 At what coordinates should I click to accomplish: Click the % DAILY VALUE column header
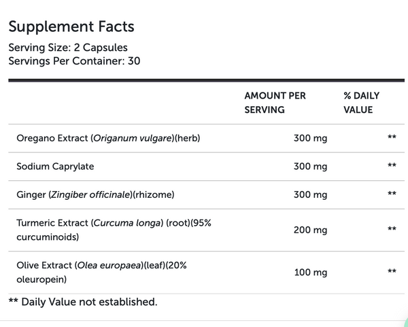pyautogui.click(x=362, y=103)
